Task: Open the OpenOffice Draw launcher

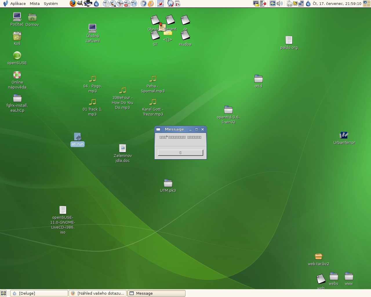Action: 113,3
